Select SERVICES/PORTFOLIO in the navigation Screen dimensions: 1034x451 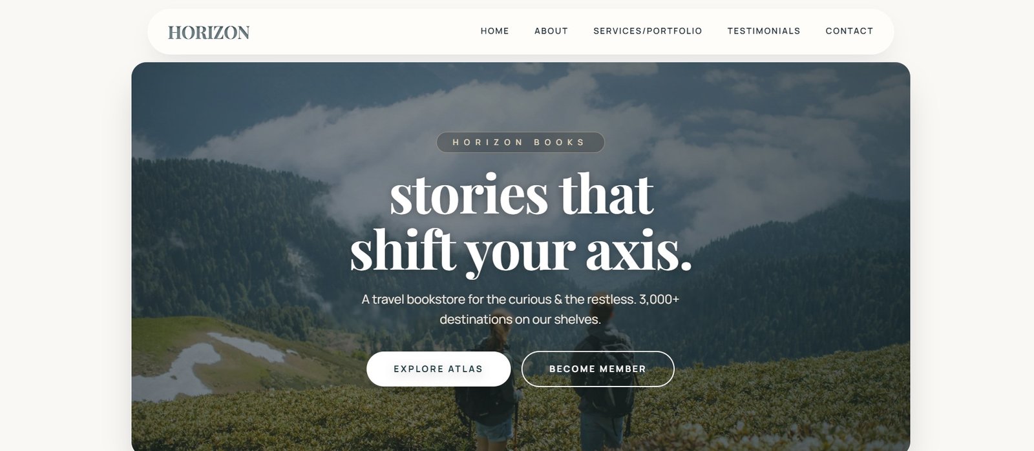648,31
